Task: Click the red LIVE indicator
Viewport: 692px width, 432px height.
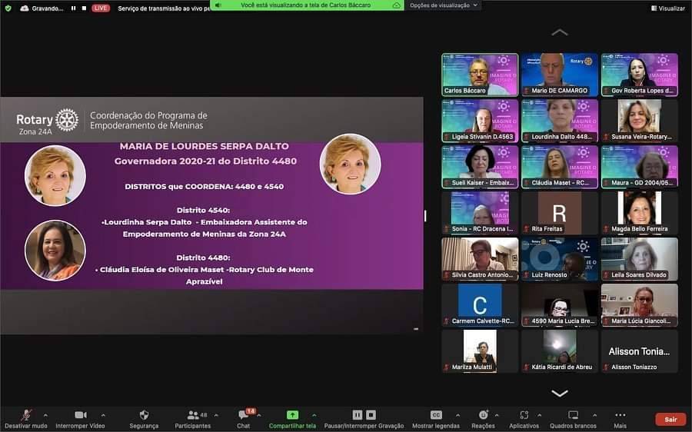Action: click(101, 8)
